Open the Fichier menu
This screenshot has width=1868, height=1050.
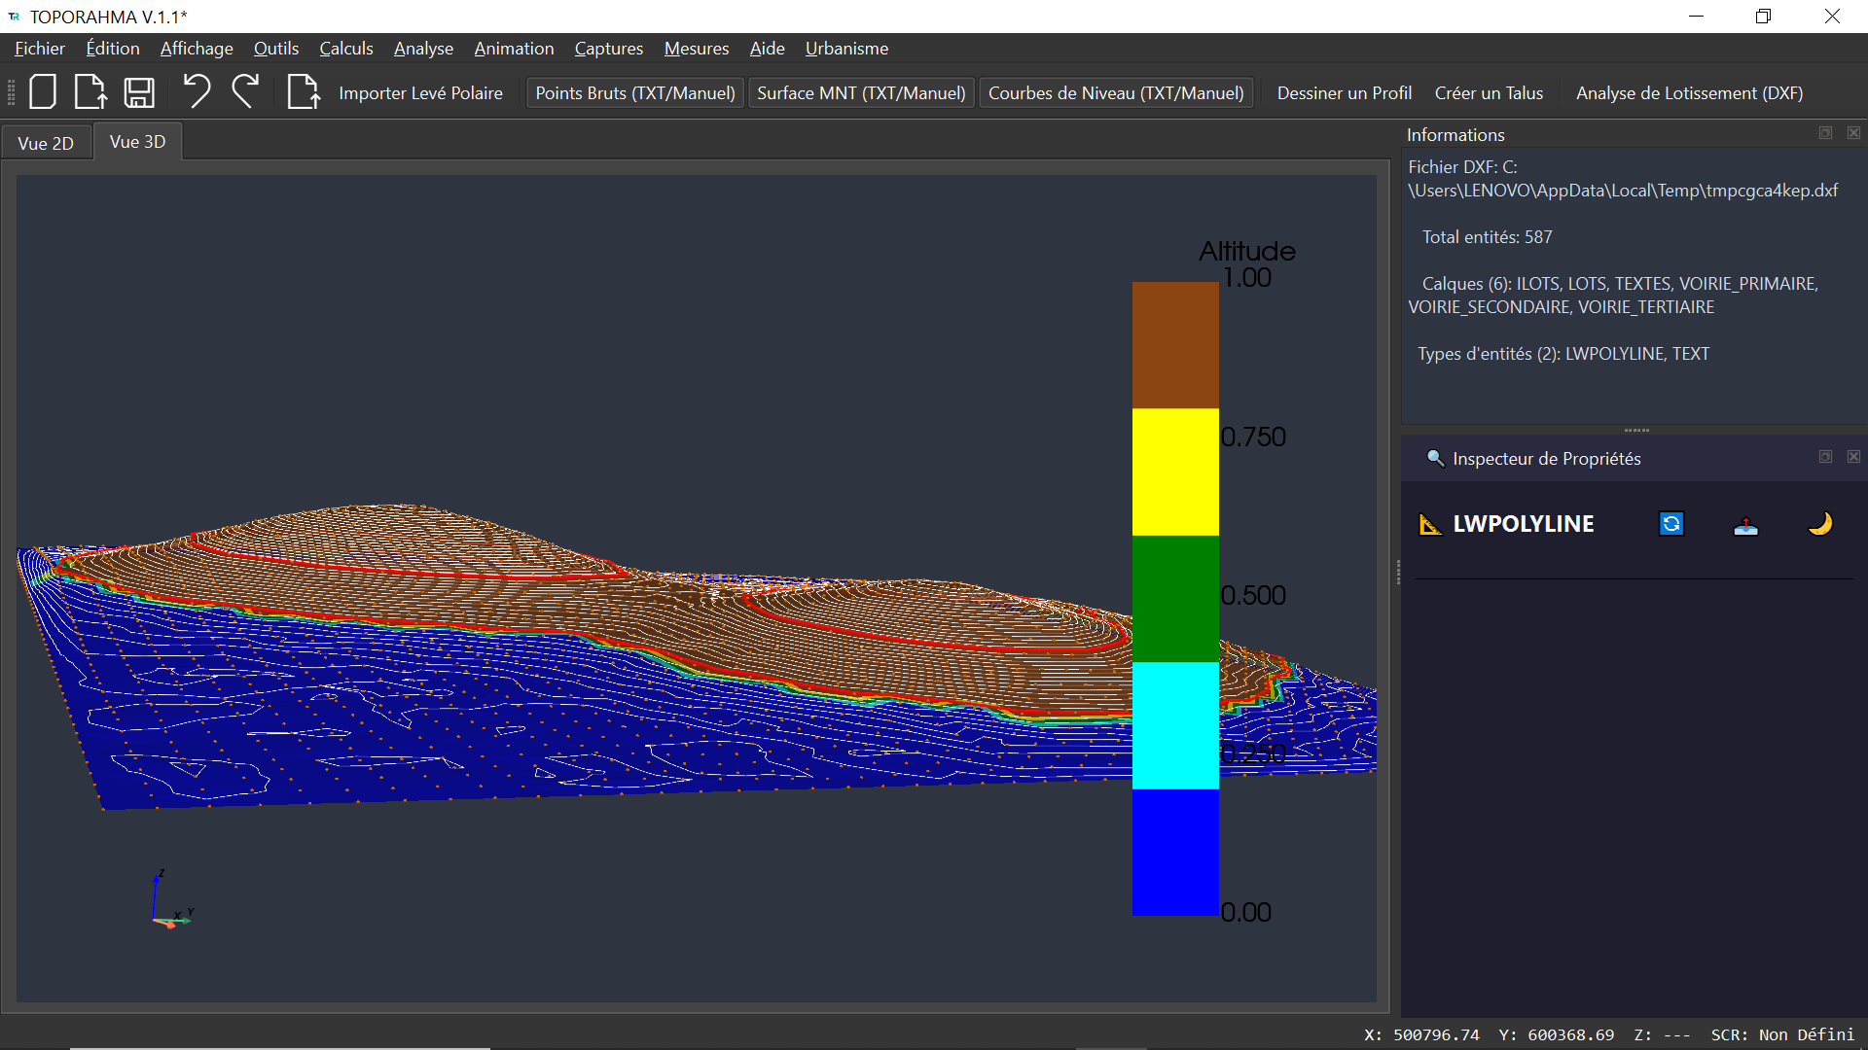[40, 49]
